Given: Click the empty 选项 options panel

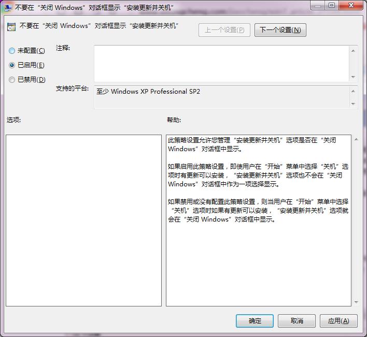Looking at the screenshot, I should tap(83, 220).
